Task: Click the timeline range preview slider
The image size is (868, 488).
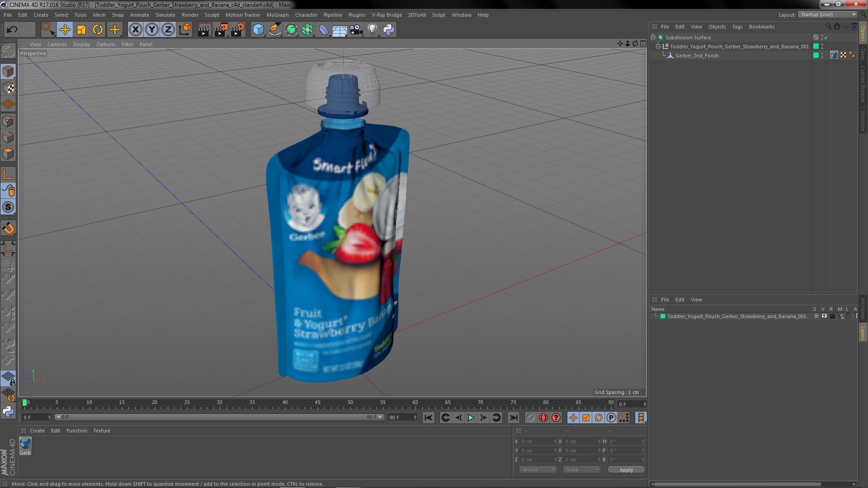Action: click(x=220, y=417)
